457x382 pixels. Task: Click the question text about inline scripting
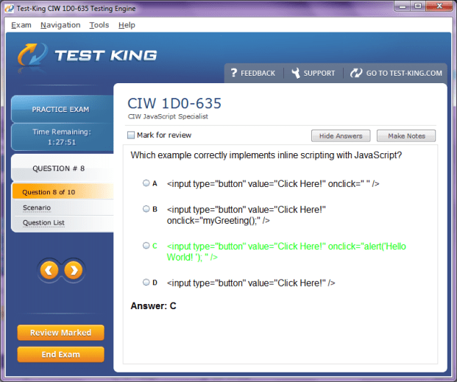266,155
